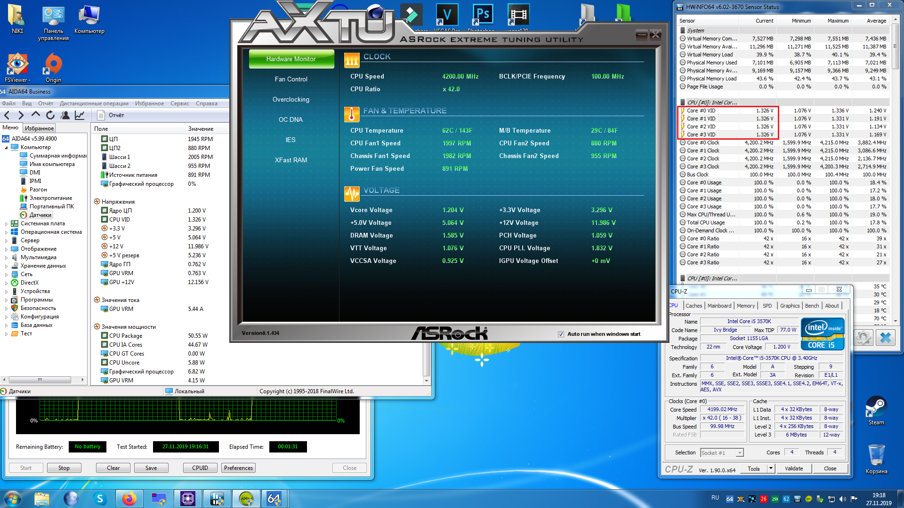Open the Tools dropdown arrow in CPU-Z

point(771,468)
